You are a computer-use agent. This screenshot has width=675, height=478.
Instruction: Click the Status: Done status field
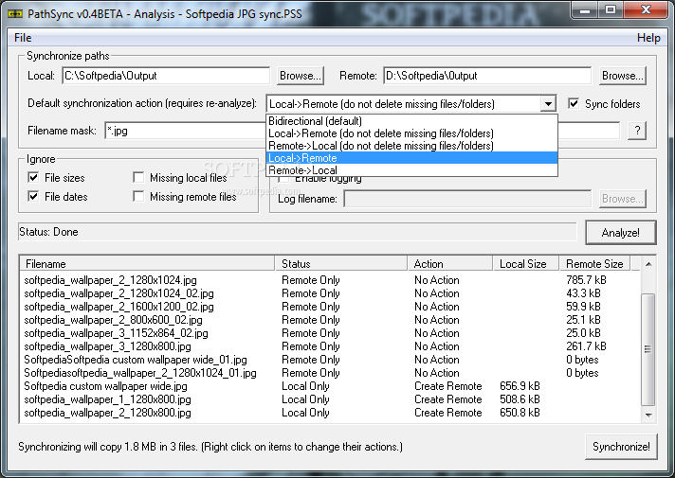point(297,232)
